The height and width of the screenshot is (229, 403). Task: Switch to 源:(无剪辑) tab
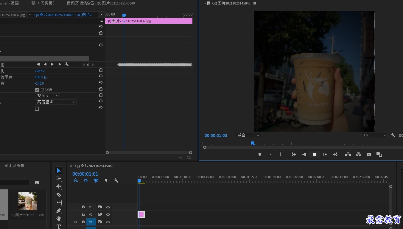tap(44, 3)
